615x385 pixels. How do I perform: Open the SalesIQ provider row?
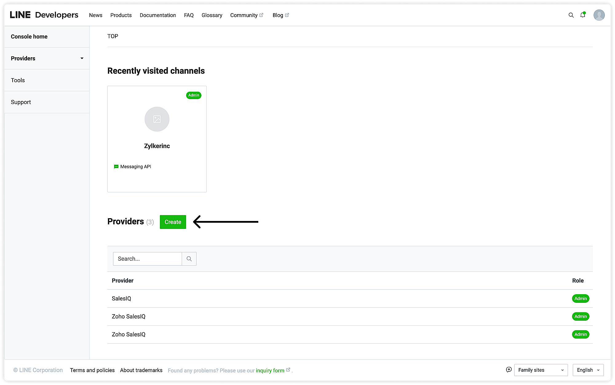pos(121,299)
